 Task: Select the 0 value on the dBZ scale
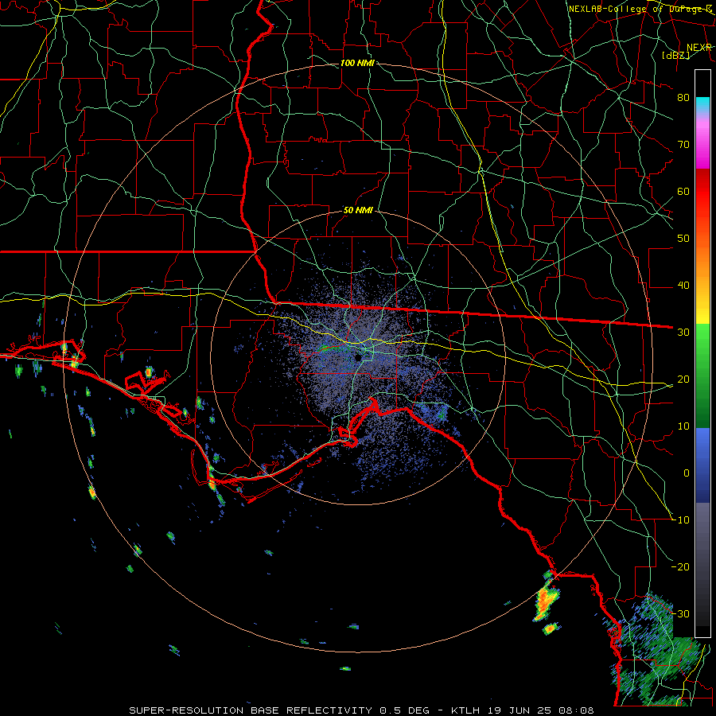[x=687, y=473]
